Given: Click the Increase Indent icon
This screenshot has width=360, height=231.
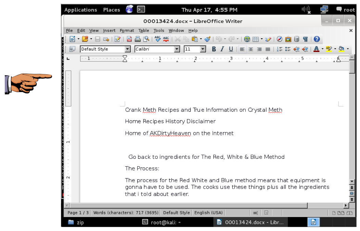Looking at the screenshot, I should (x=305, y=49).
